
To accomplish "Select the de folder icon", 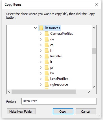I will tap(47, 39).
